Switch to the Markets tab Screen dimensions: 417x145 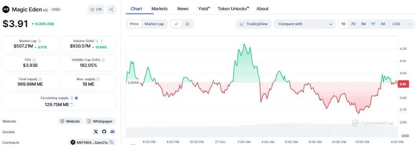(x=159, y=9)
